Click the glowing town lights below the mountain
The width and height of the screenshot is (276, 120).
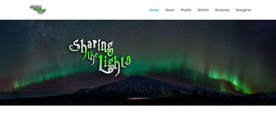[x=139, y=98]
